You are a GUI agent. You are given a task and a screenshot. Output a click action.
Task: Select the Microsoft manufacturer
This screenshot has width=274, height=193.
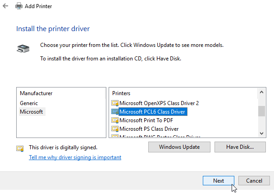(32, 112)
